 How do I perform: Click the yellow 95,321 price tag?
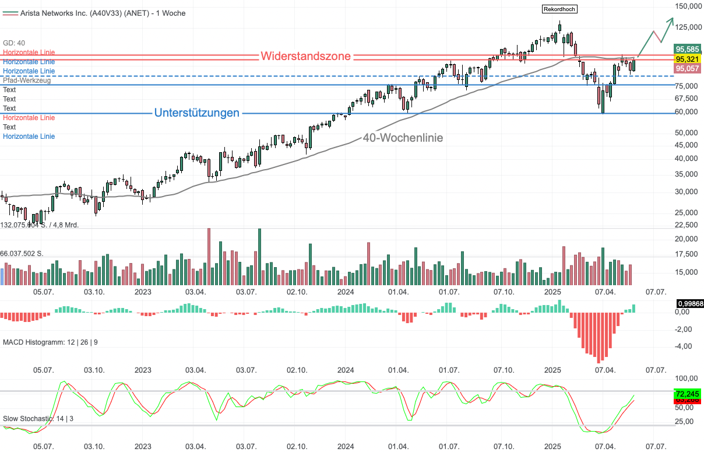click(687, 59)
